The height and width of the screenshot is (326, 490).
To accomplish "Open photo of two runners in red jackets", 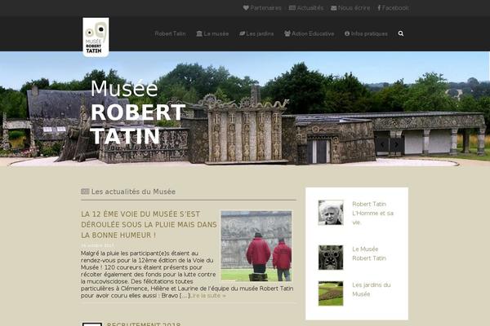I will pos(256,246).
